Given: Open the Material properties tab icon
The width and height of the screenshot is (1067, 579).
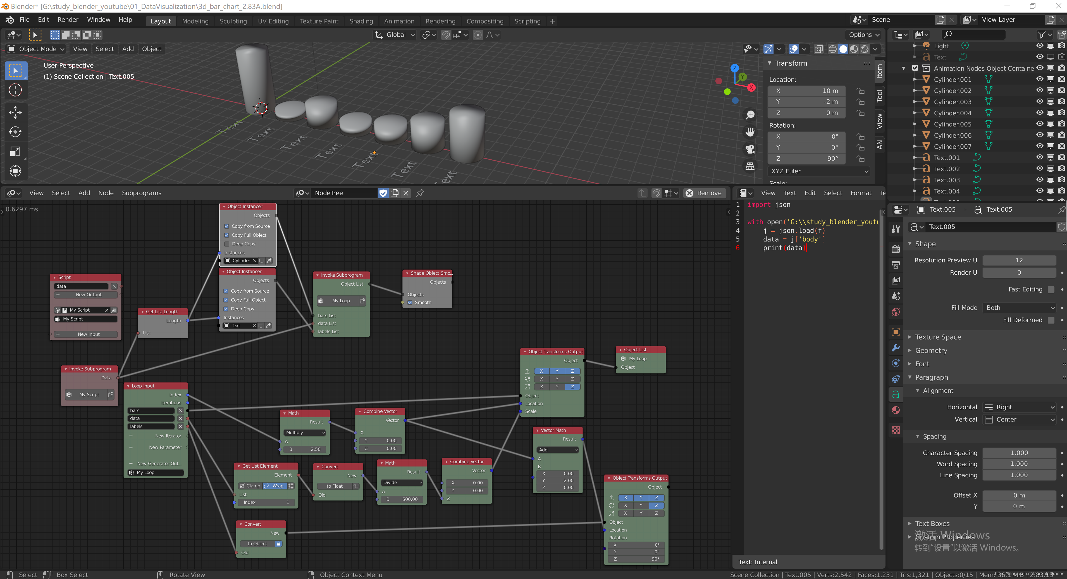Looking at the screenshot, I should [896, 410].
